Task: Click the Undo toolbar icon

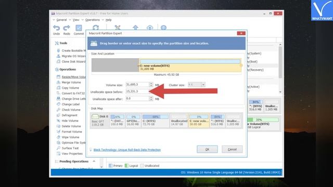Action: click(x=56, y=28)
